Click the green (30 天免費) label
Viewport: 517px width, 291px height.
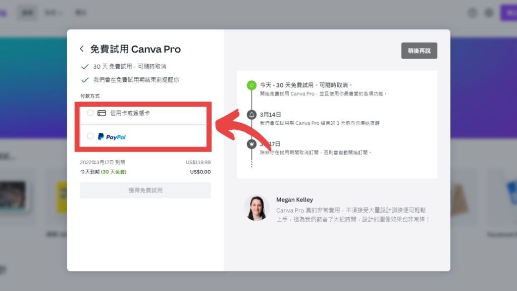114,172
